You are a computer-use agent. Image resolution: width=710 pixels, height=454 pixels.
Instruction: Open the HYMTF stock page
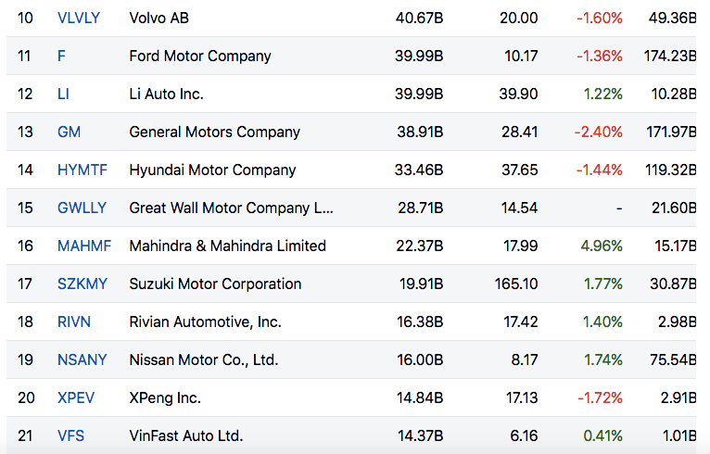pyautogui.click(x=81, y=170)
